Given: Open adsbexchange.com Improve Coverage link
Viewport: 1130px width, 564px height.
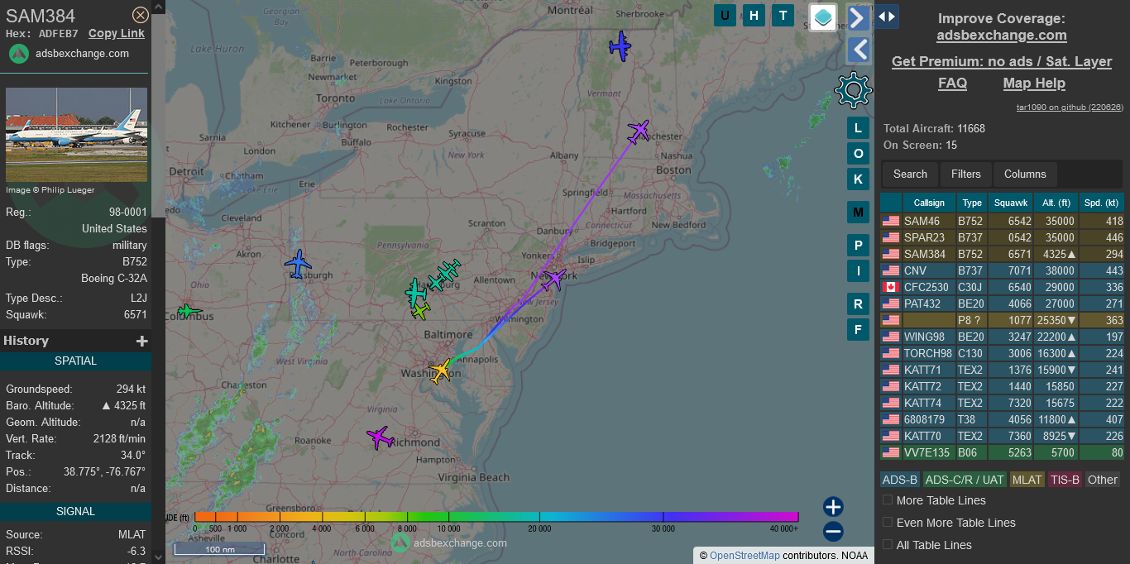Looking at the screenshot, I should [1002, 36].
